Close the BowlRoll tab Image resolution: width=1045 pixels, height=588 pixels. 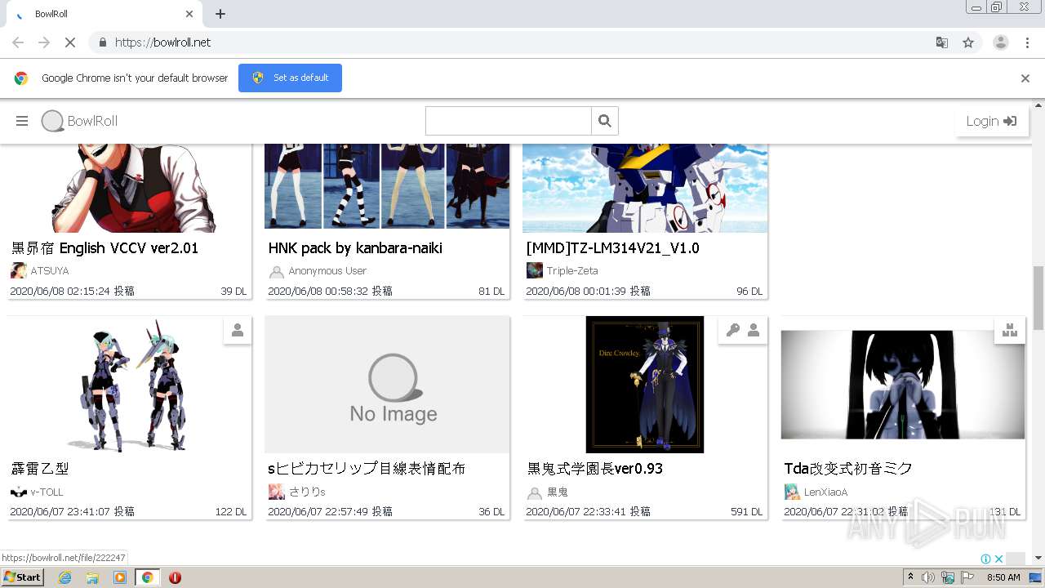(189, 14)
